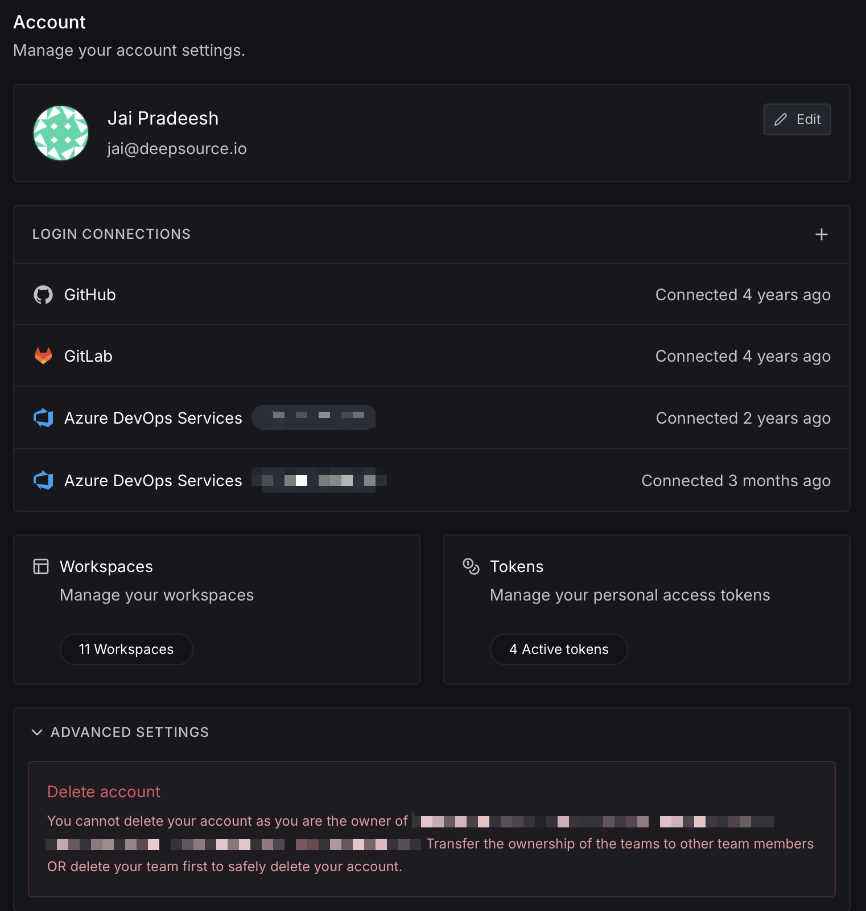Click the Tokens coins icon
The image size is (866, 911).
tap(471, 566)
